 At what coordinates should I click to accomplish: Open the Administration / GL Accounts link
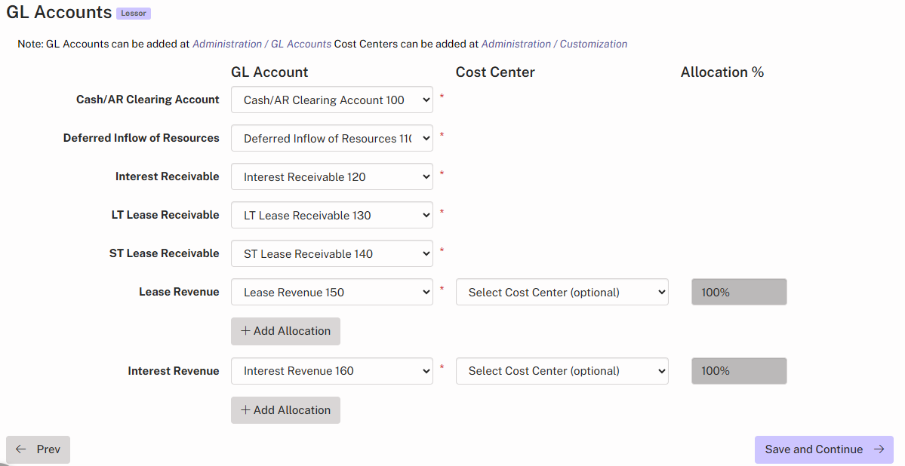pyautogui.click(x=262, y=44)
